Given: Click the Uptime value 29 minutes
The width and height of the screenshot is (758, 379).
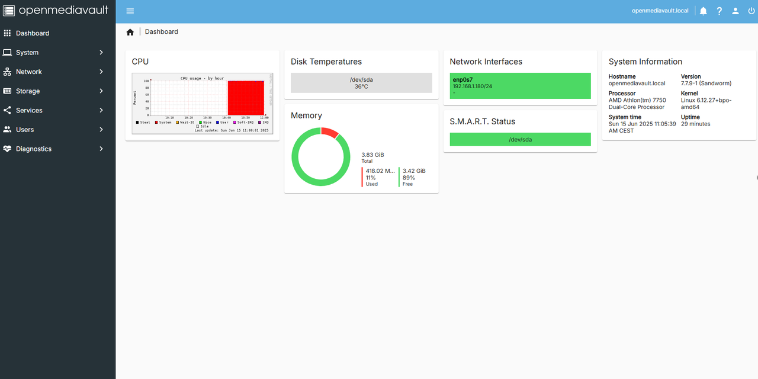Looking at the screenshot, I should pyautogui.click(x=696, y=124).
